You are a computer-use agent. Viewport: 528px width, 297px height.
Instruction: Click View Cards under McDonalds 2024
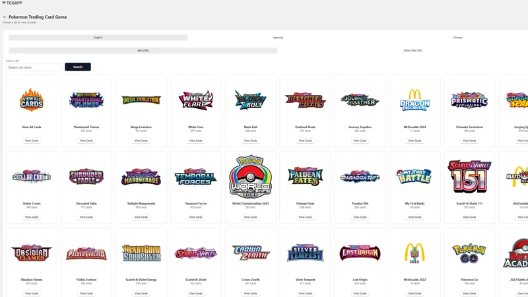click(x=415, y=141)
